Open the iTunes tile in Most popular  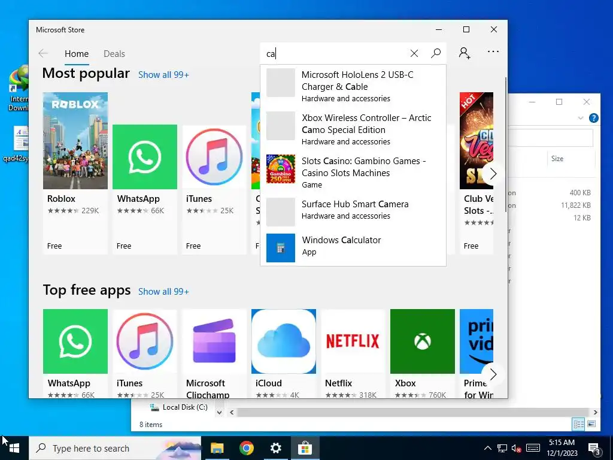click(x=214, y=189)
